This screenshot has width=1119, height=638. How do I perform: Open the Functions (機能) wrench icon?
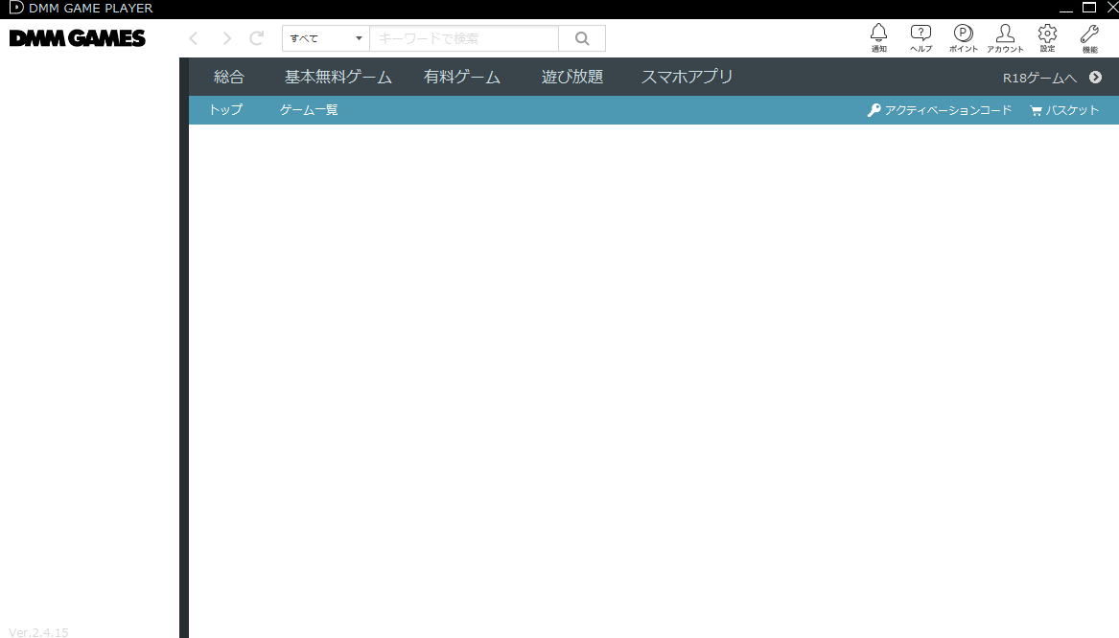pyautogui.click(x=1089, y=37)
